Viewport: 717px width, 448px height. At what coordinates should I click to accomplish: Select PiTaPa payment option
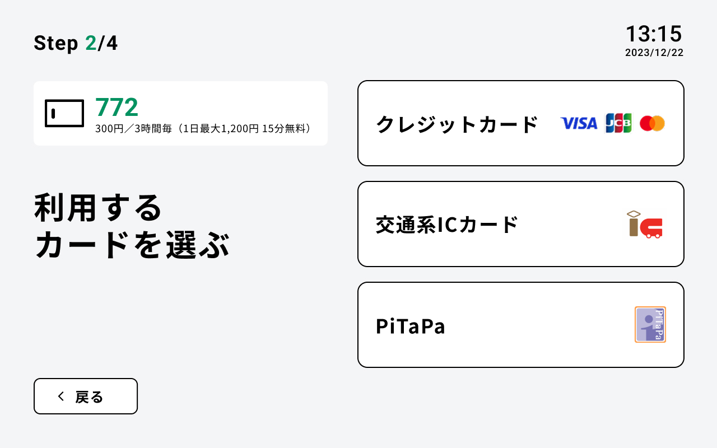click(x=520, y=325)
